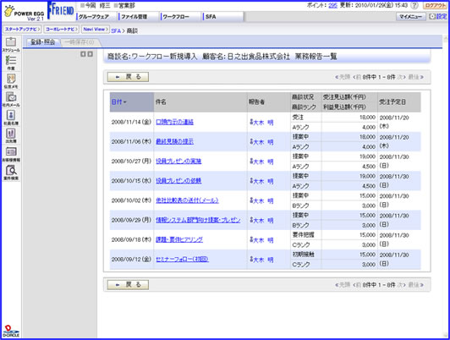
Task: Open マイメニュー button
Action: pyautogui.click(x=411, y=17)
